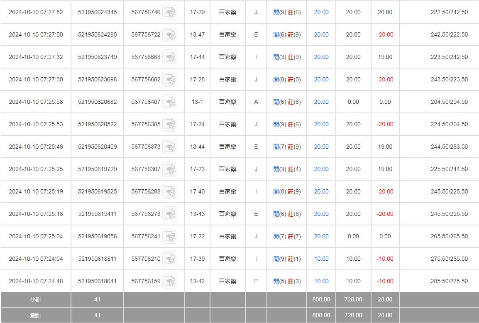Click video icon for round 567756407
479x323 pixels.
click(x=169, y=102)
